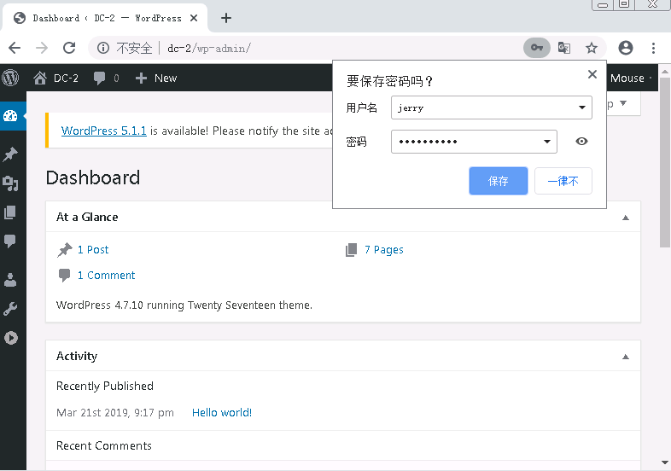This screenshot has height=471, width=671.
Task: Collapse the At a Glance panel
Action: pyautogui.click(x=625, y=218)
